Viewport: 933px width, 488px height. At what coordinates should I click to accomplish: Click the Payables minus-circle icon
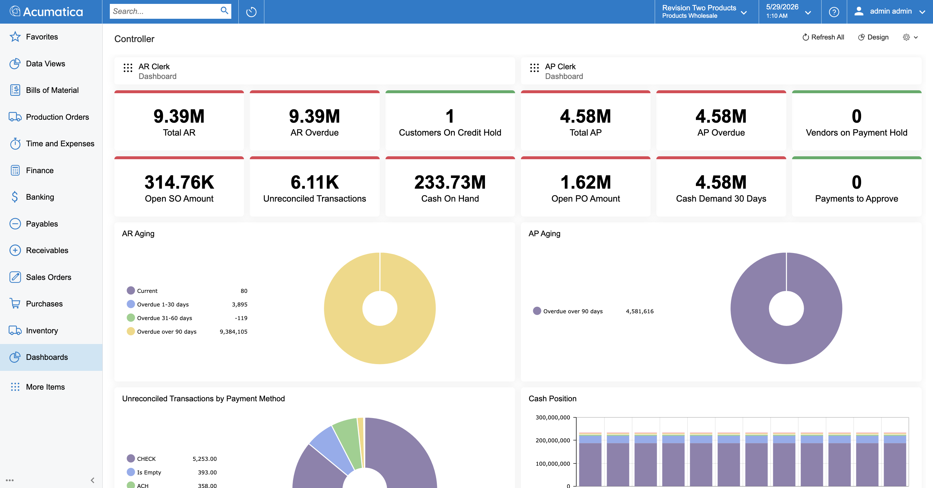click(x=15, y=224)
